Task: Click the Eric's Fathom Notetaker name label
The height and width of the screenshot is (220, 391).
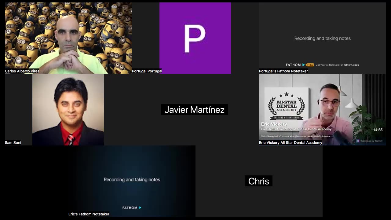Action: [x=89, y=214]
